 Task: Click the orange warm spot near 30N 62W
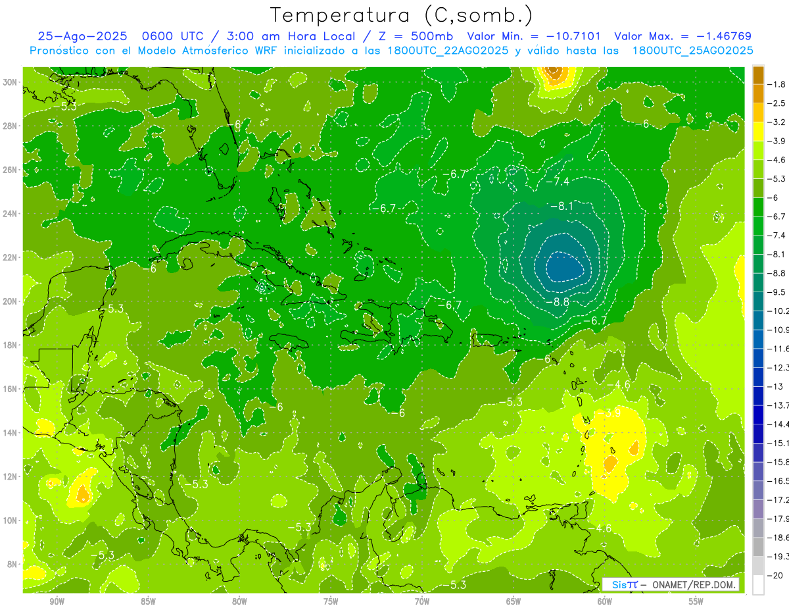554,72
